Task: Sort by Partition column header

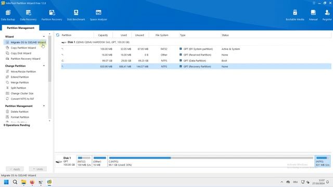Action: click(67, 35)
